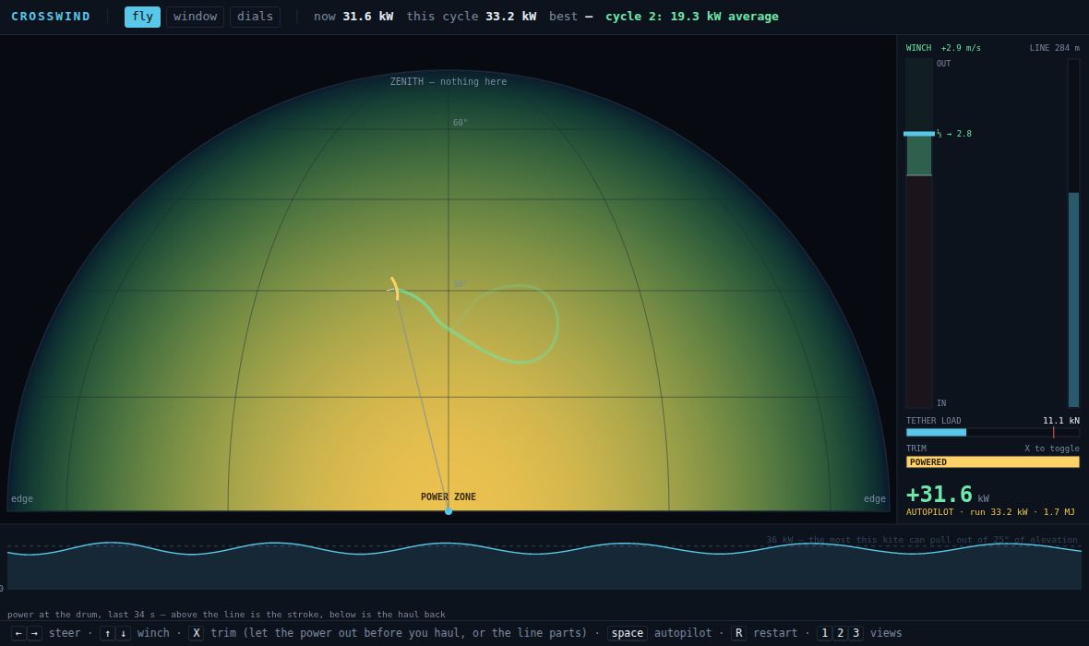This screenshot has height=646, width=1089.
Task: Click the left arrow steer key
Action: coord(18,633)
